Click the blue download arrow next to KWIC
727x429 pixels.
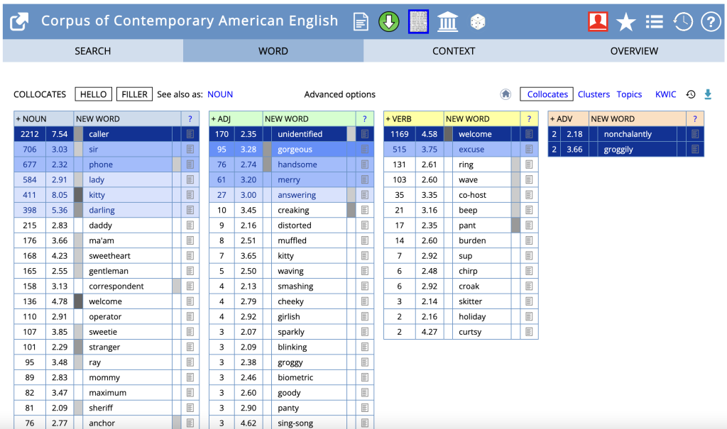tap(708, 94)
